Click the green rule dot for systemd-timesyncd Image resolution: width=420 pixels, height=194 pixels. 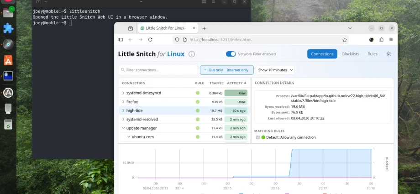click(198, 93)
